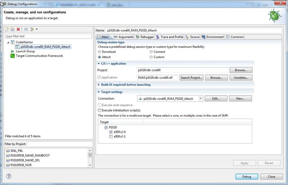The image size is (288, 185).
Task: Switch to the Main tab
Action: [x=103, y=37]
